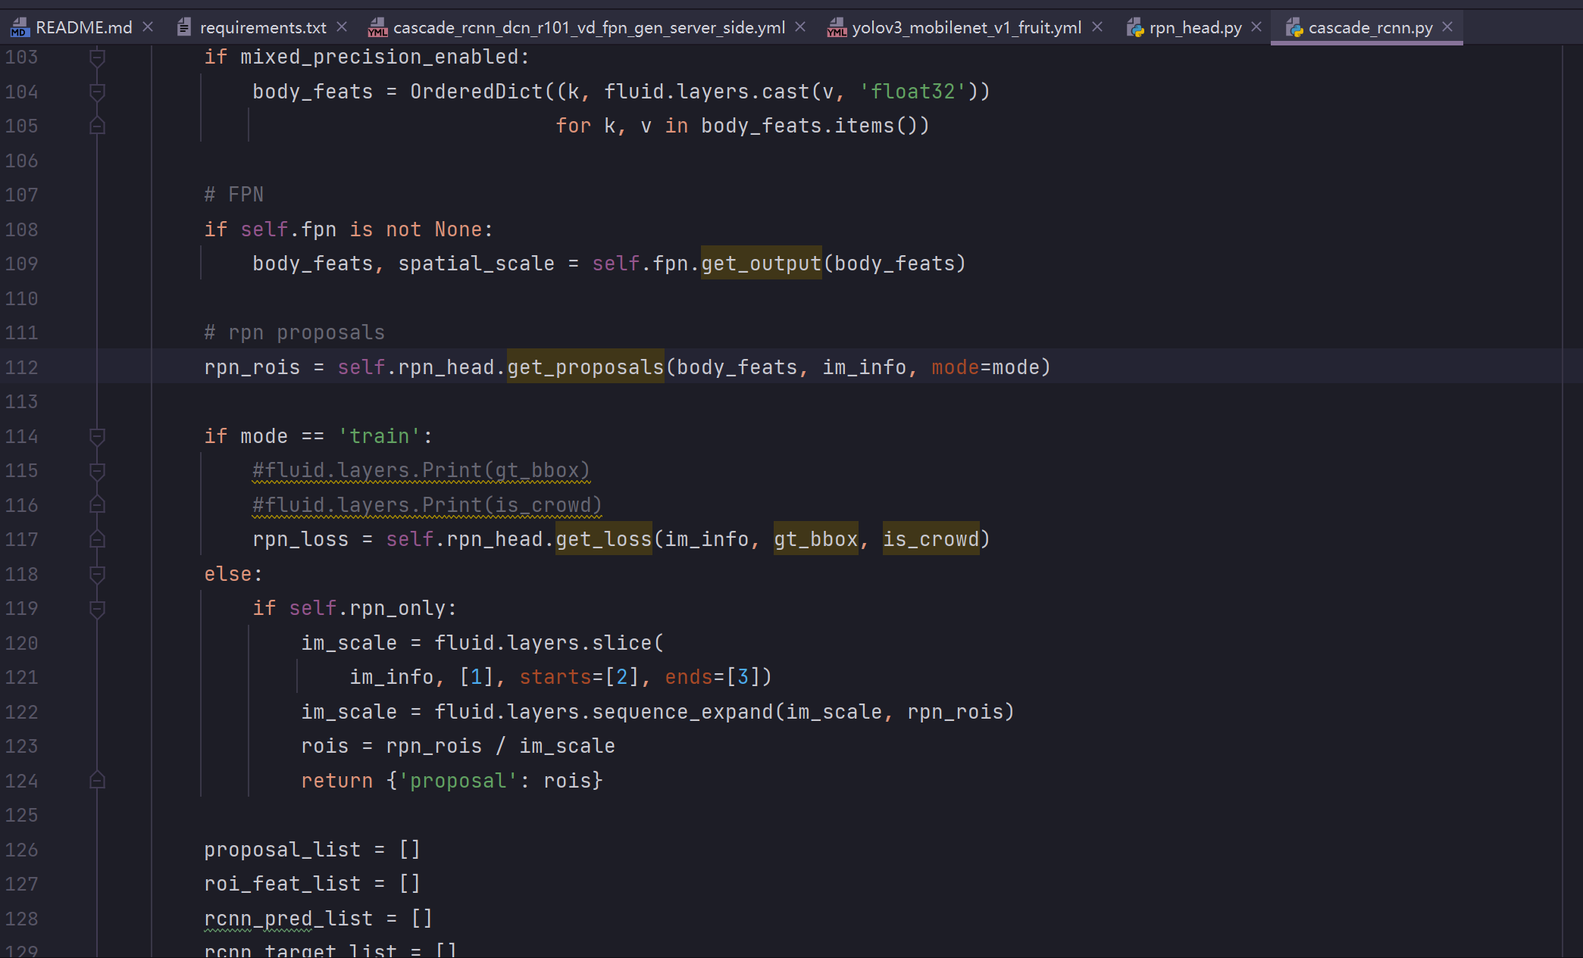Click the README.md markdown file icon
This screenshot has width=1583, height=958.
click(x=20, y=28)
